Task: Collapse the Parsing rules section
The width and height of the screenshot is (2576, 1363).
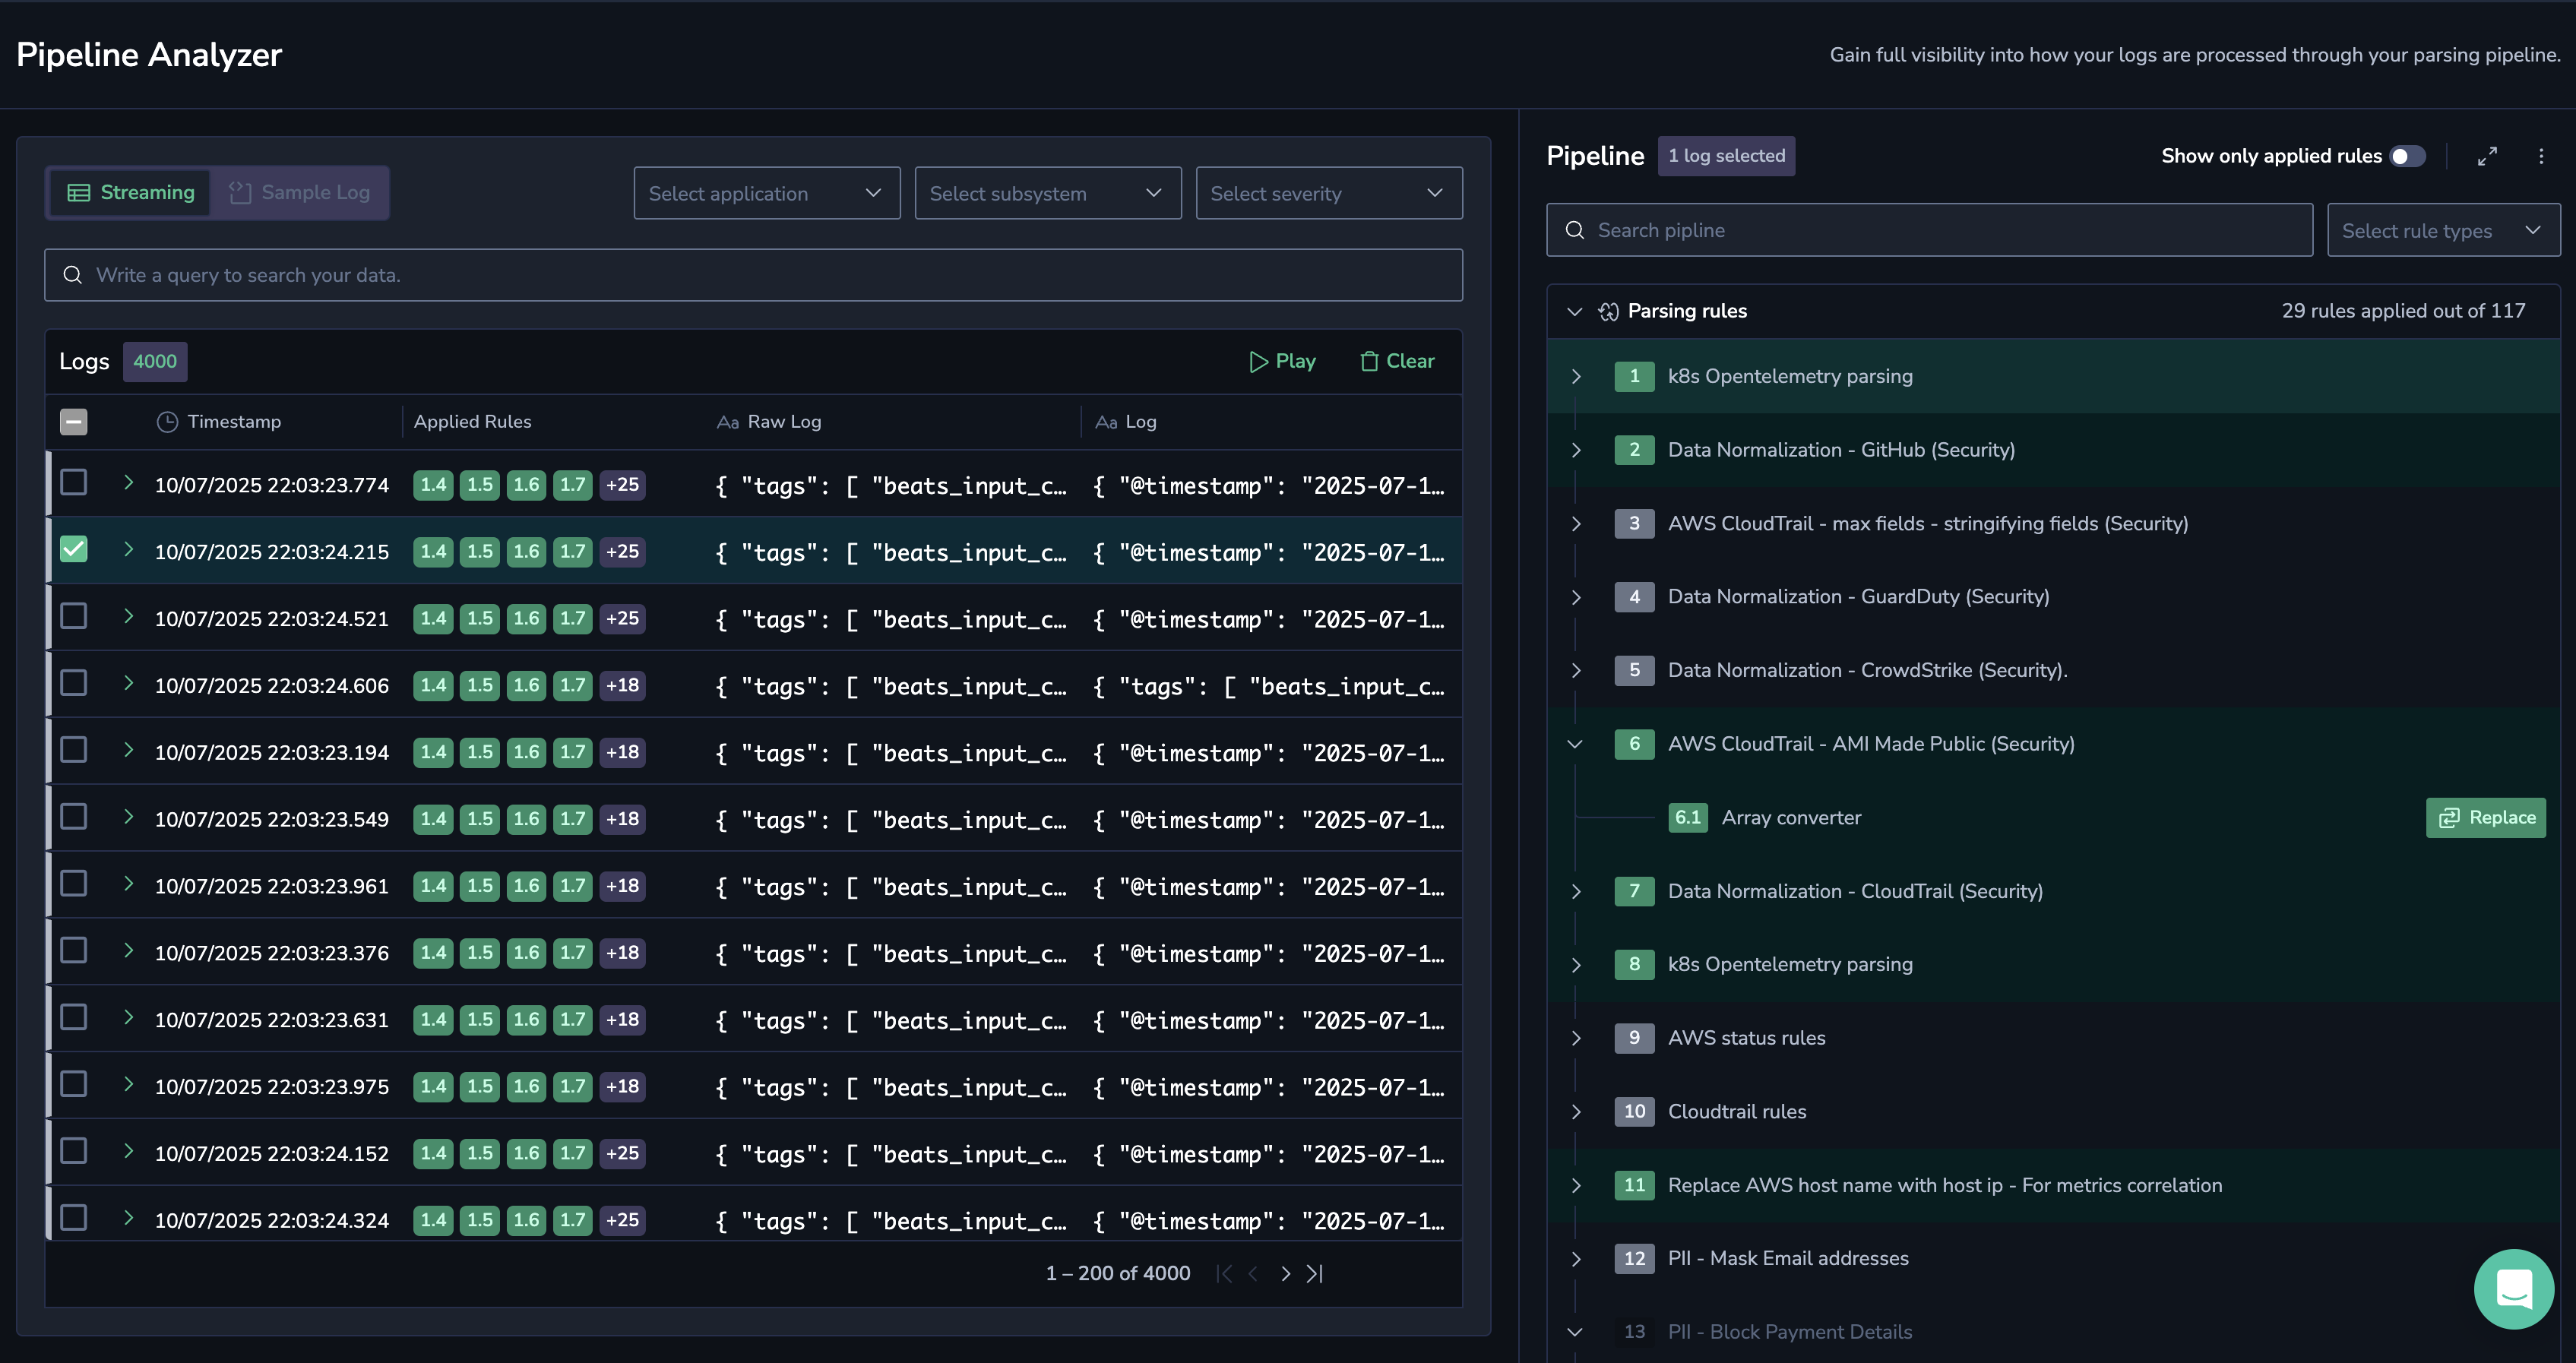Action: pyautogui.click(x=1575, y=311)
